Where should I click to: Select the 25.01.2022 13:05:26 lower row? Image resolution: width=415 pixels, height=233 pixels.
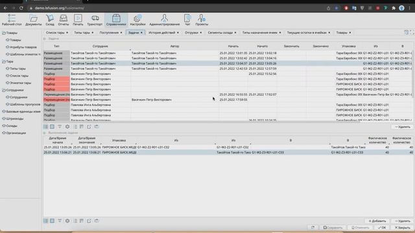click(228, 147)
